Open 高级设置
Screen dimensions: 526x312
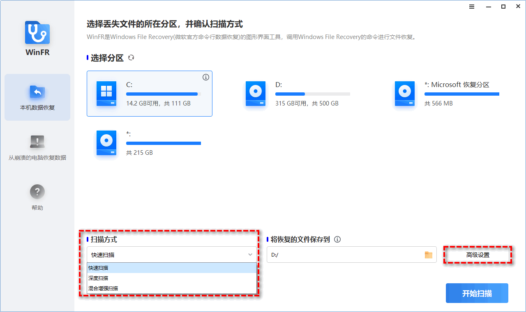pyautogui.click(x=478, y=255)
